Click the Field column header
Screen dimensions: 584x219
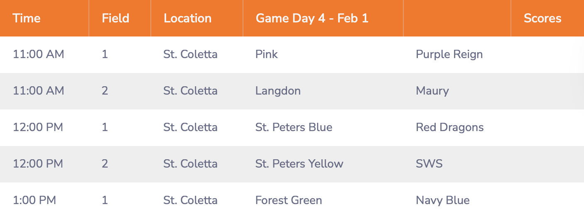[x=115, y=18]
